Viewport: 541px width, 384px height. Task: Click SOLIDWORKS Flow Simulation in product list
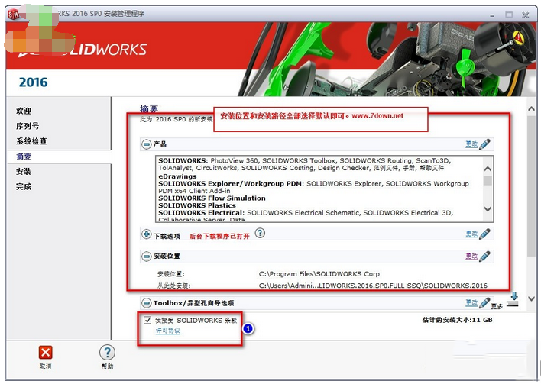pyautogui.click(x=212, y=198)
